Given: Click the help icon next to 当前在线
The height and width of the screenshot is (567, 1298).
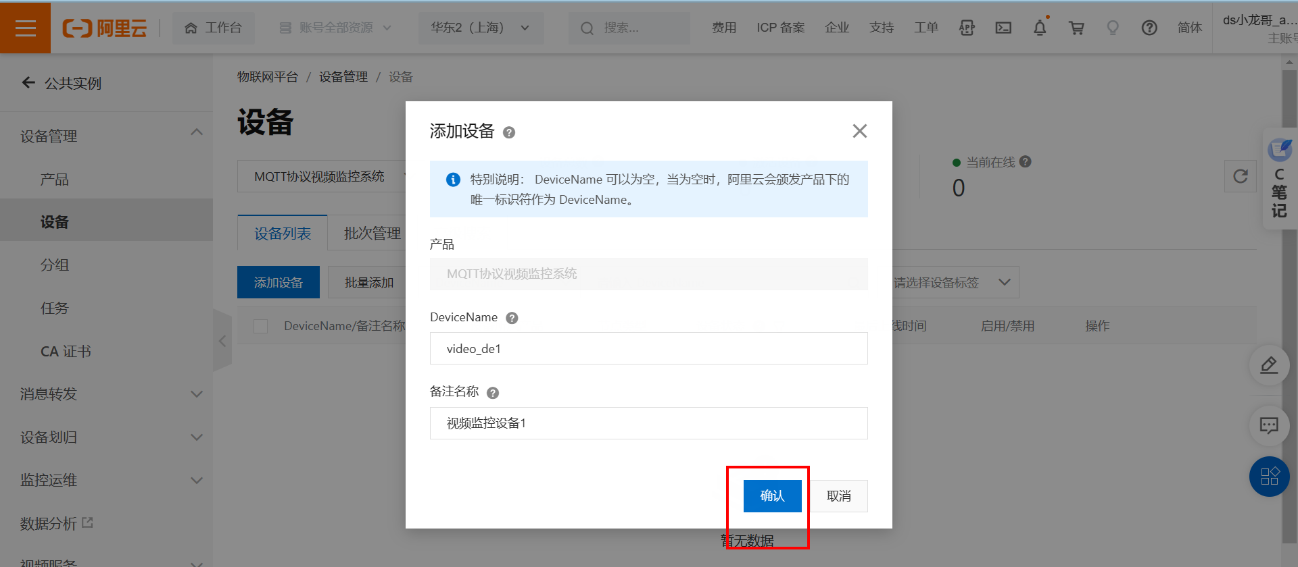Looking at the screenshot, I should pos(1026,161).
